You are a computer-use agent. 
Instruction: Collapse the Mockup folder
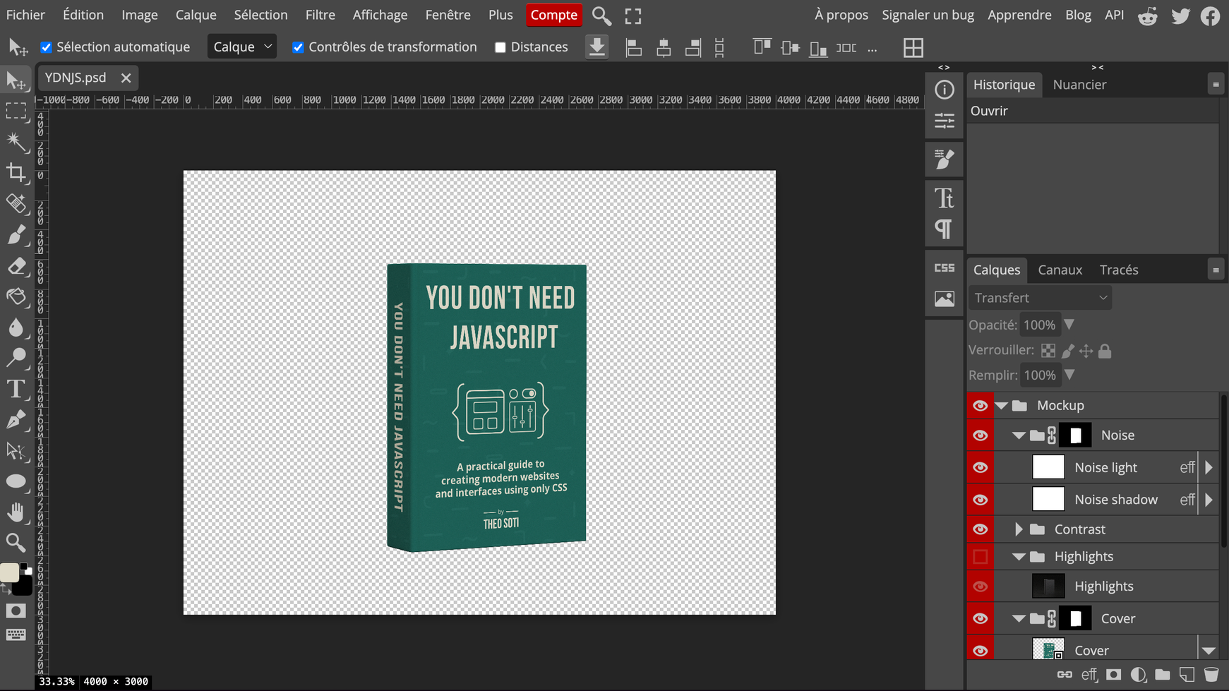tap(1001, 406)
